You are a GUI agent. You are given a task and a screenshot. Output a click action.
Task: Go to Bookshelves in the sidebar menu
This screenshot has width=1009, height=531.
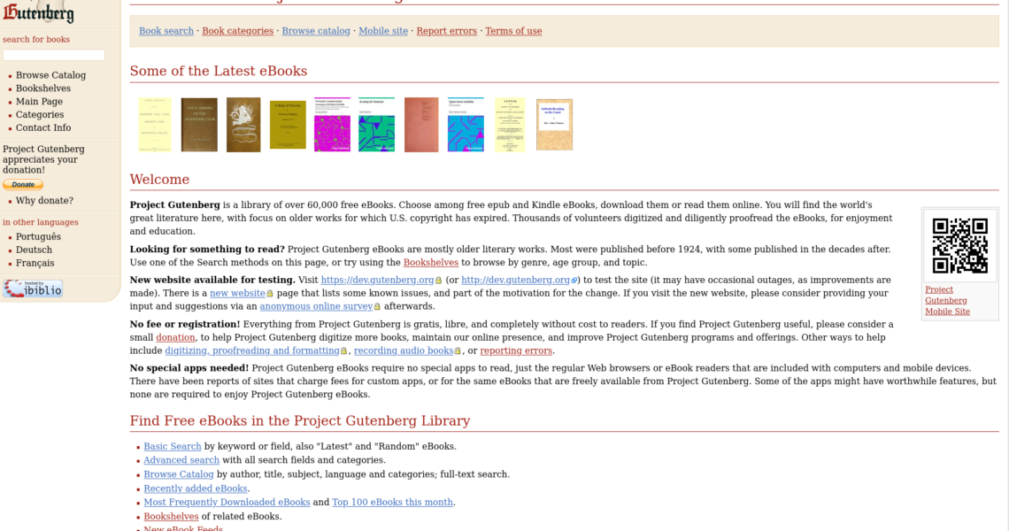pos(43,88)
